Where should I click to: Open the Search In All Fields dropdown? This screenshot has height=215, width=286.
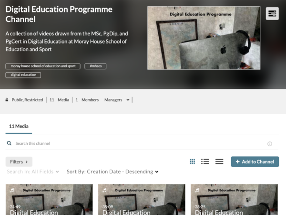point(33,172)
